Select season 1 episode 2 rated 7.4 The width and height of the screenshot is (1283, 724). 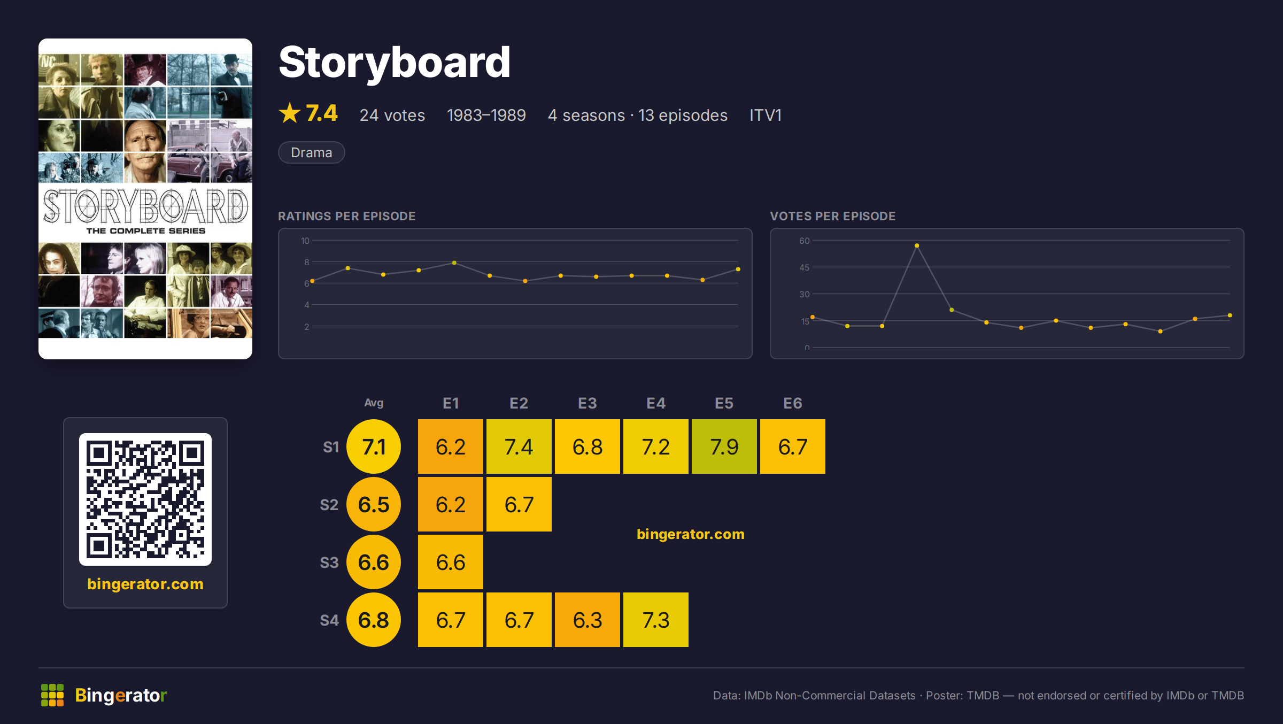519,446
